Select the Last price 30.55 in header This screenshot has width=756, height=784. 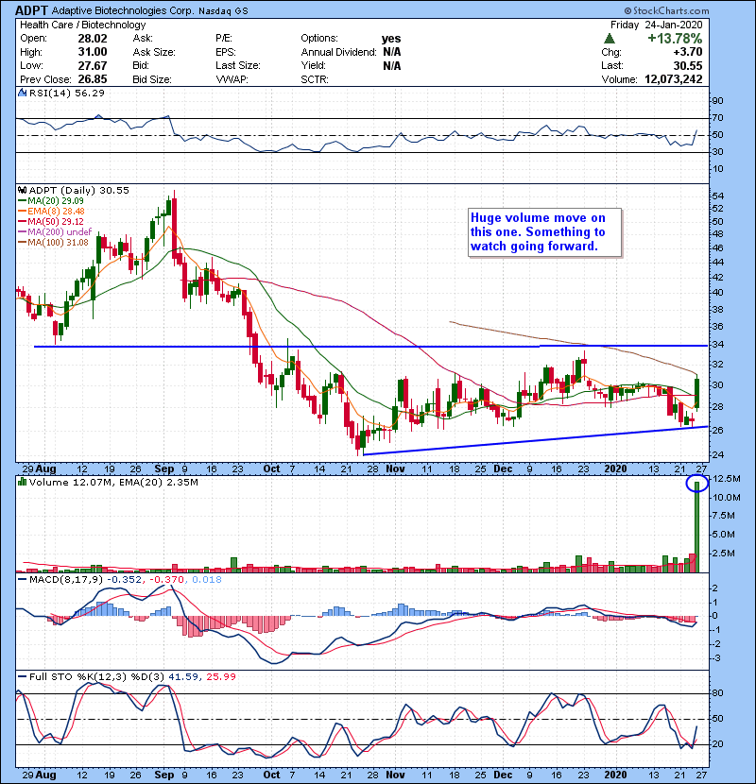pyautogui.click(x=688, y=65)
